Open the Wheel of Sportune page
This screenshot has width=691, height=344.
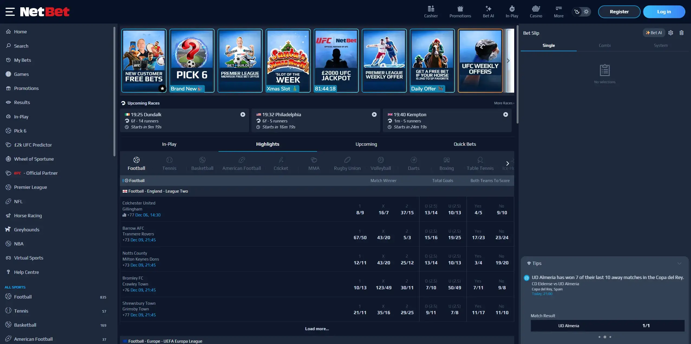pyautogui.click(x=34, y=159)
